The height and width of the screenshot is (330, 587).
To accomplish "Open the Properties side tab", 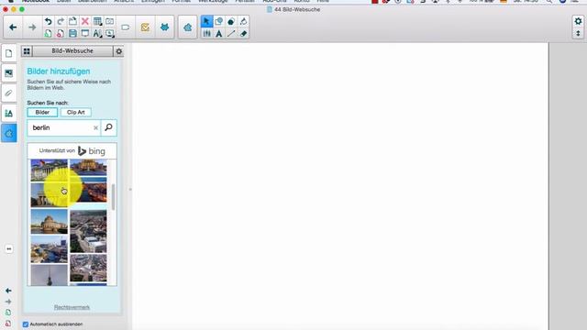I will [x=9, y=114].
